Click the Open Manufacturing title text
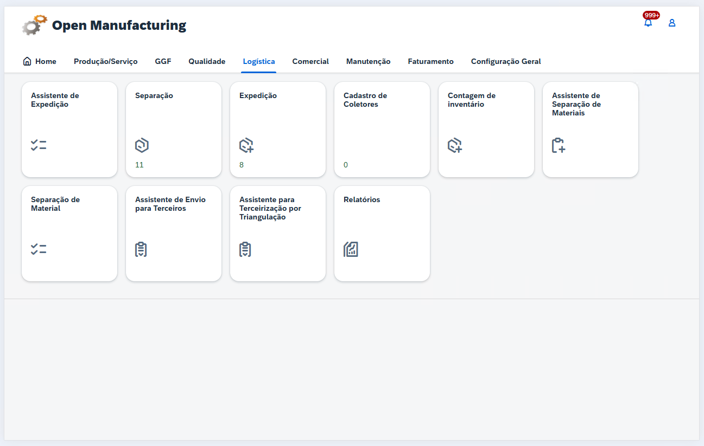The height and width of the screenshot is (446, 704). (x=119, y=25)
